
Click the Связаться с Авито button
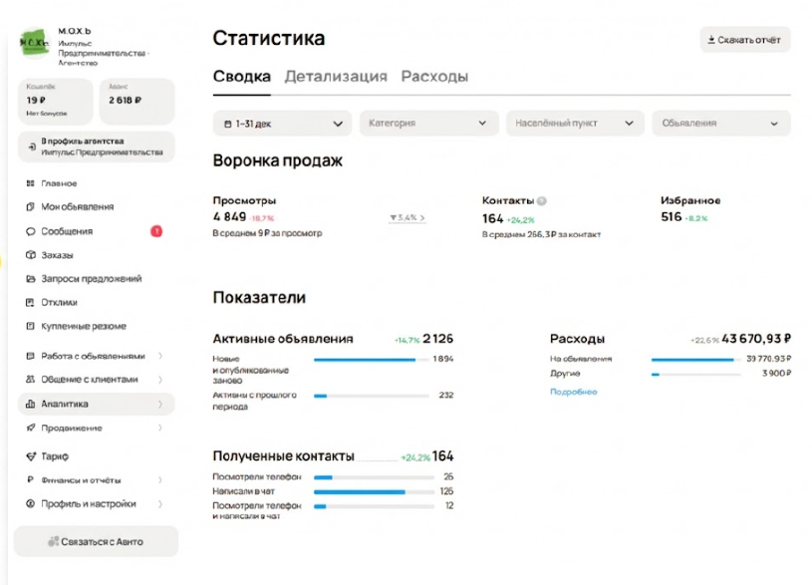click(x=96, y=541)
